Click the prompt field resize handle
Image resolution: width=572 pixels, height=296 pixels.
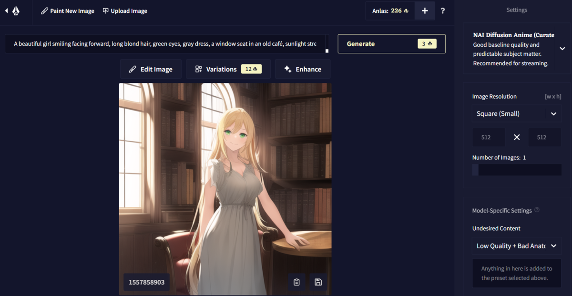(x=327, y=51)
